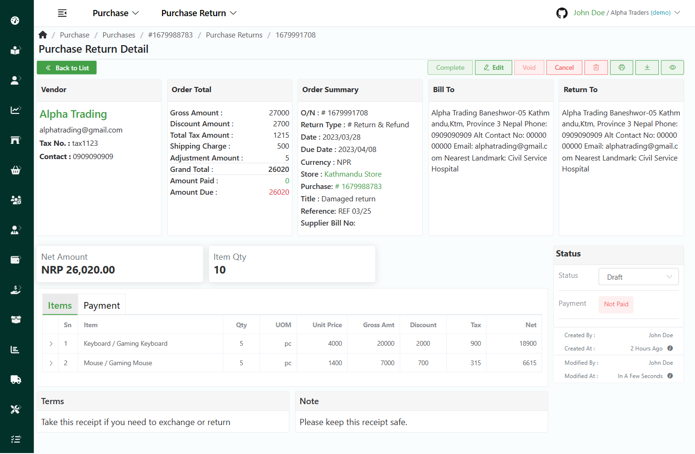
Task: Click the vendor email alphatrading@gmail.com
Action: 81,130
